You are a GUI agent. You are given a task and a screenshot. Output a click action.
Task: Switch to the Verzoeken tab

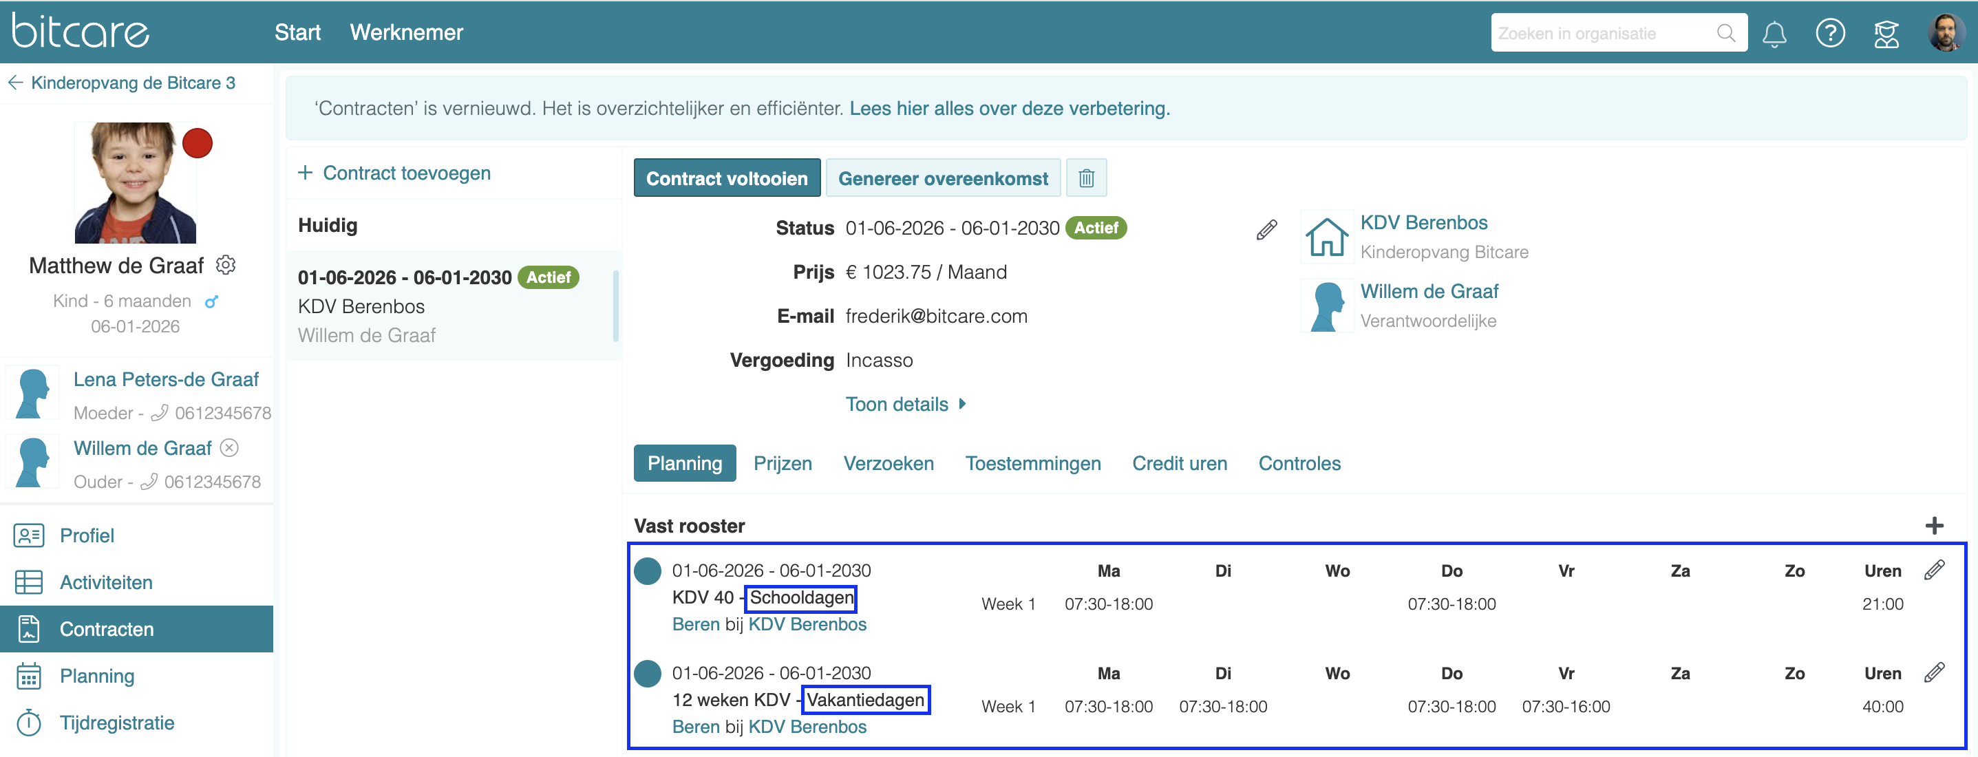click(x=889, y=463)
